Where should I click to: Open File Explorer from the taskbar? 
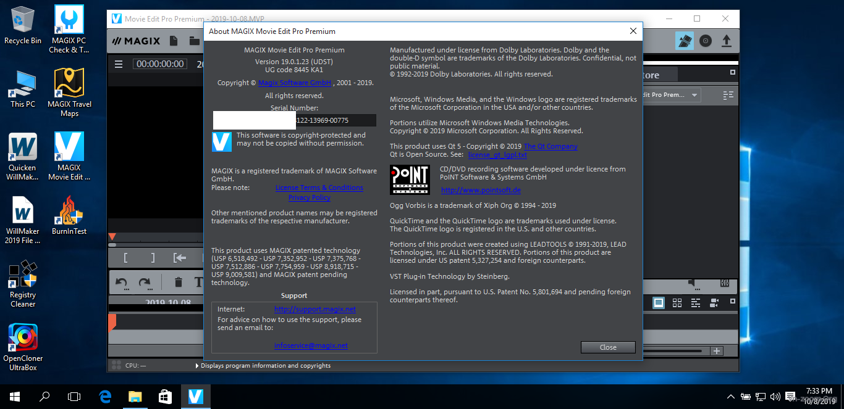pyautogui.click(x=135, y=397)
